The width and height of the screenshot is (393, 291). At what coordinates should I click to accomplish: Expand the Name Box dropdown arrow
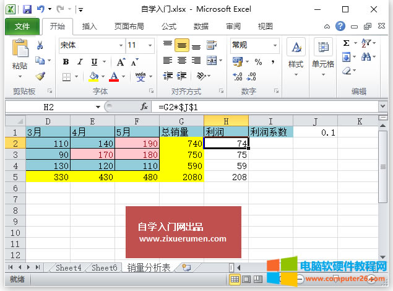click(x=98, y=107)
